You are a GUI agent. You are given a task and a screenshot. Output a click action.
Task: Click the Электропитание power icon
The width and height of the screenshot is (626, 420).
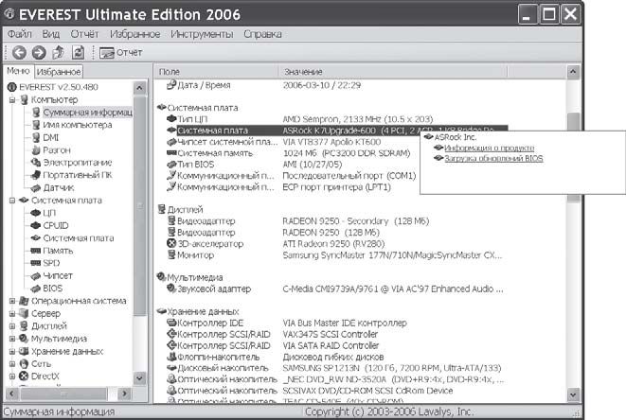(x=36, y=163)
